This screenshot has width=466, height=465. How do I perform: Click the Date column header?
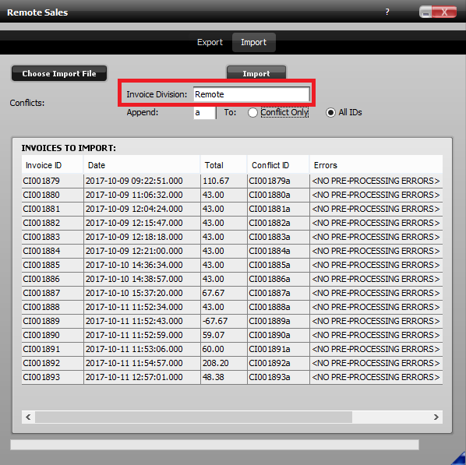(x=142, y=165)
